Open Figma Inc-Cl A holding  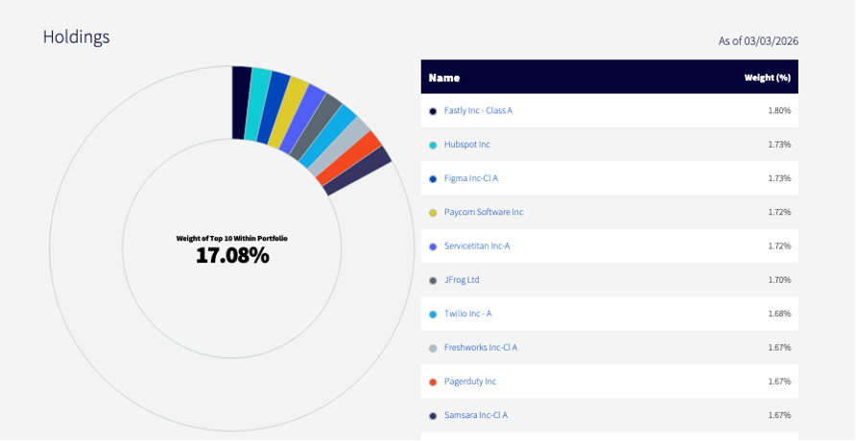(x=470, y=178)
